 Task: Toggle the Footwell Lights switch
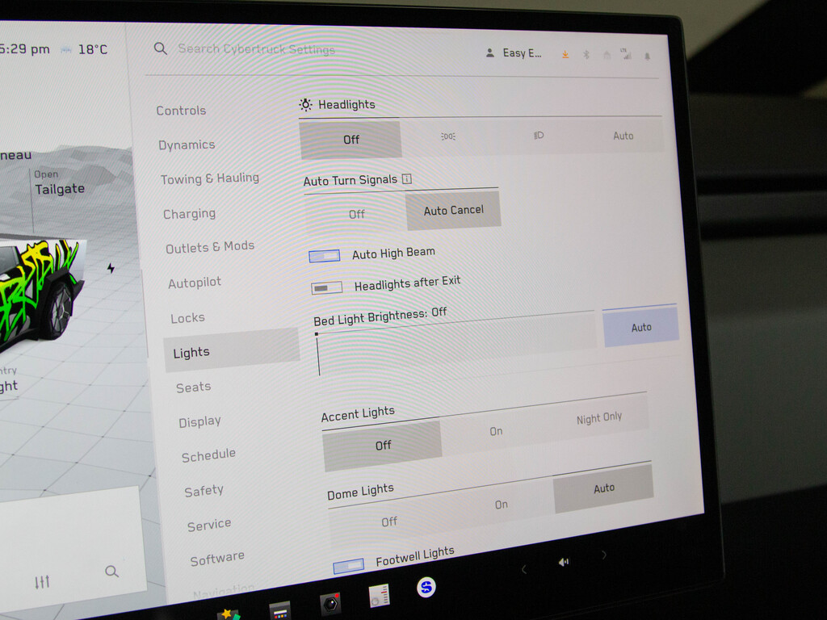349,566
